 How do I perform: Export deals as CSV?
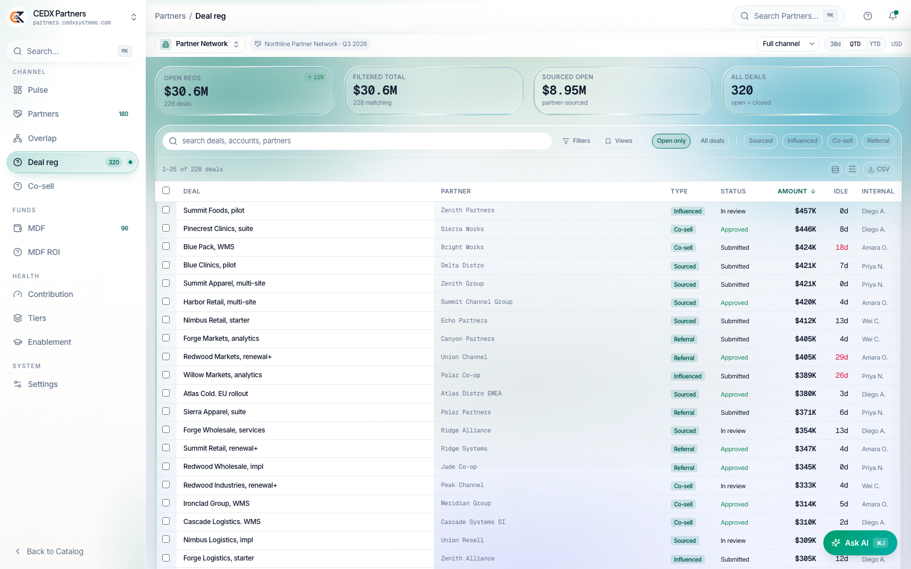coord(879,169)
